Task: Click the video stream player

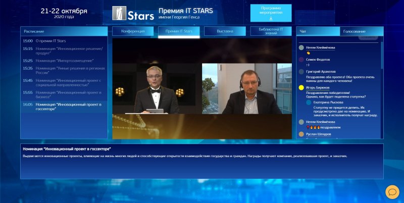Action: [202, 88]
